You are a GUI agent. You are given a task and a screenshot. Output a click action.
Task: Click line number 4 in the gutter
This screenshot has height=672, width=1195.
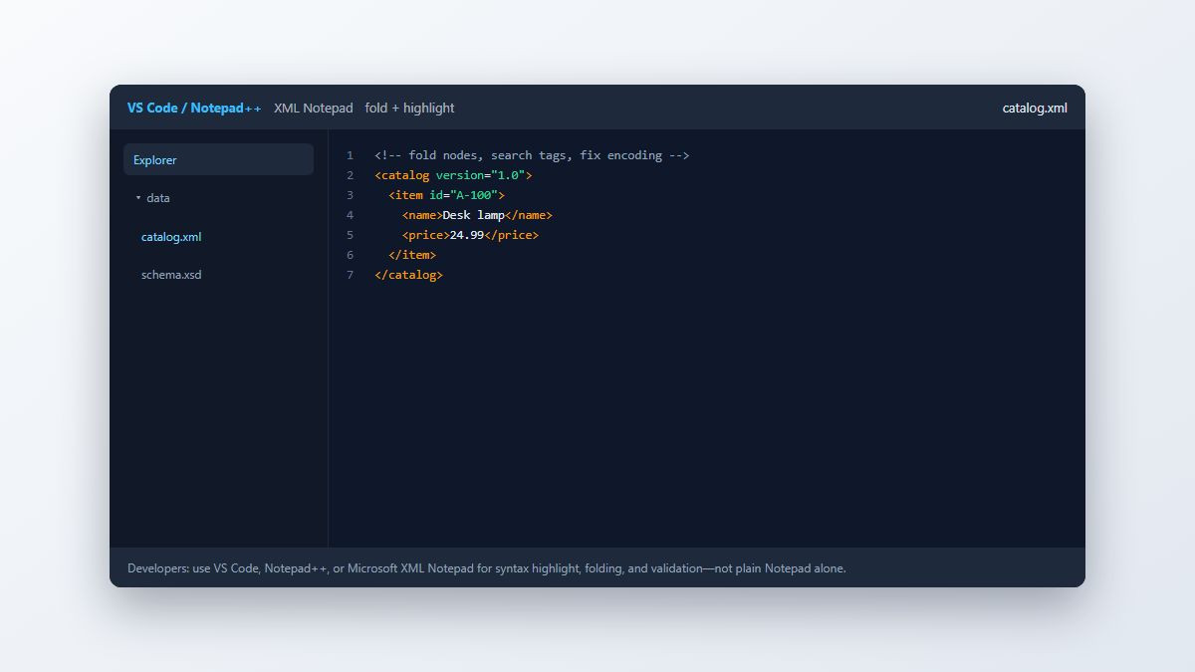tap(350, 215)
